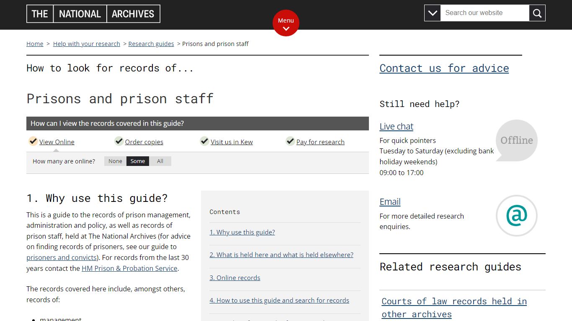Open the Email link
This screenshot has width=572, height=321.
[390, 201]
